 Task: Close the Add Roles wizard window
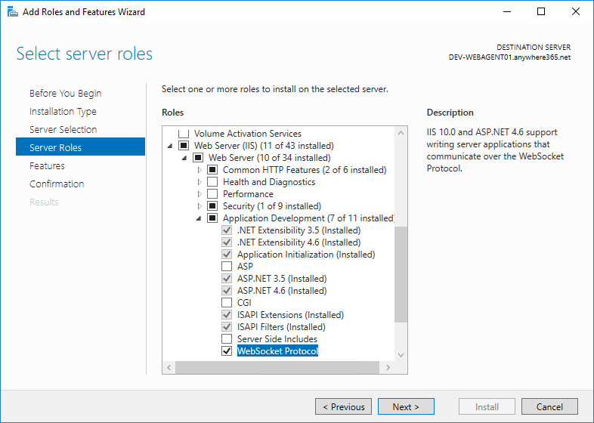[x=575, y=12]
